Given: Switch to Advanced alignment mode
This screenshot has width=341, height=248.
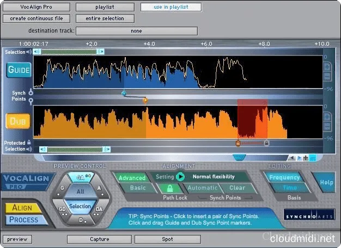Looking at the screenshot, I should (x=132, y=177).
